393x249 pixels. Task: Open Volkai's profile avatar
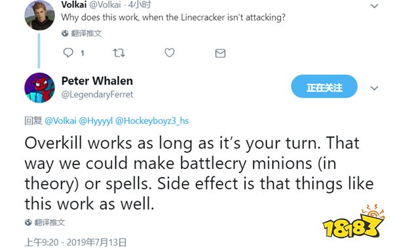pyautogui.click(x=39, y=16)
